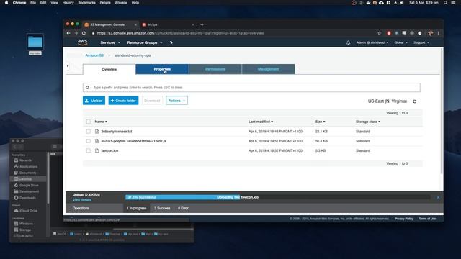Click the Chrome address bar URL
461x259 pixels.
180,33
